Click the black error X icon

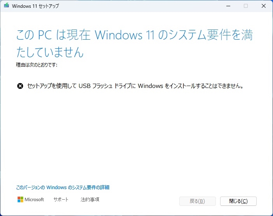click(x=20, y=86)
